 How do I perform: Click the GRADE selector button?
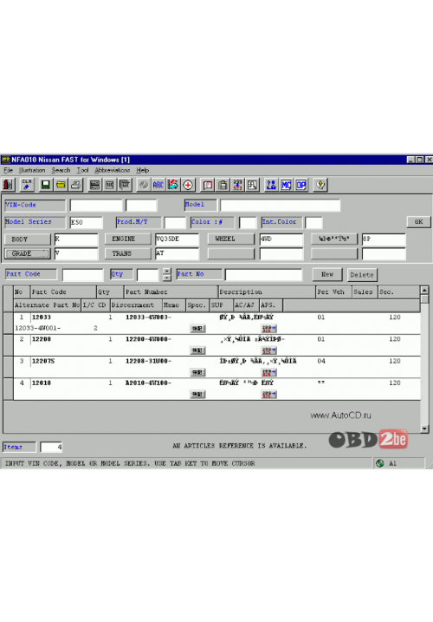tap(28, 253)
